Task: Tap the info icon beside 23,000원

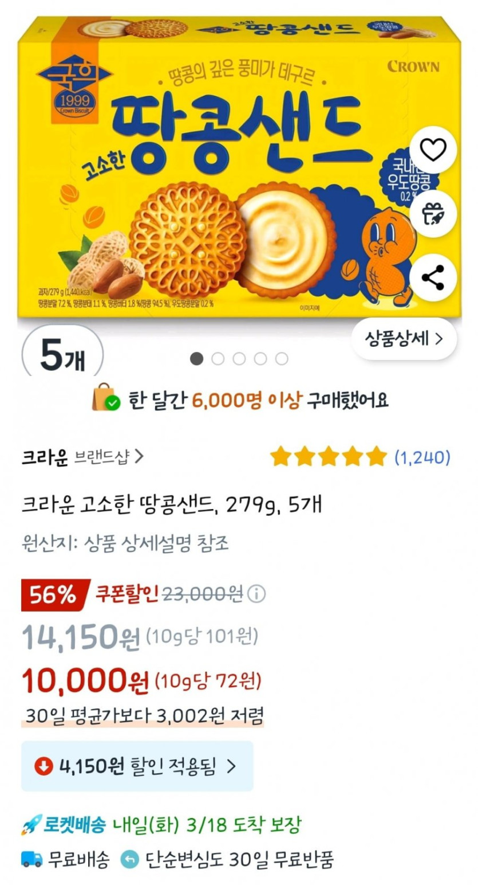Action: click(x=257, y=594)
